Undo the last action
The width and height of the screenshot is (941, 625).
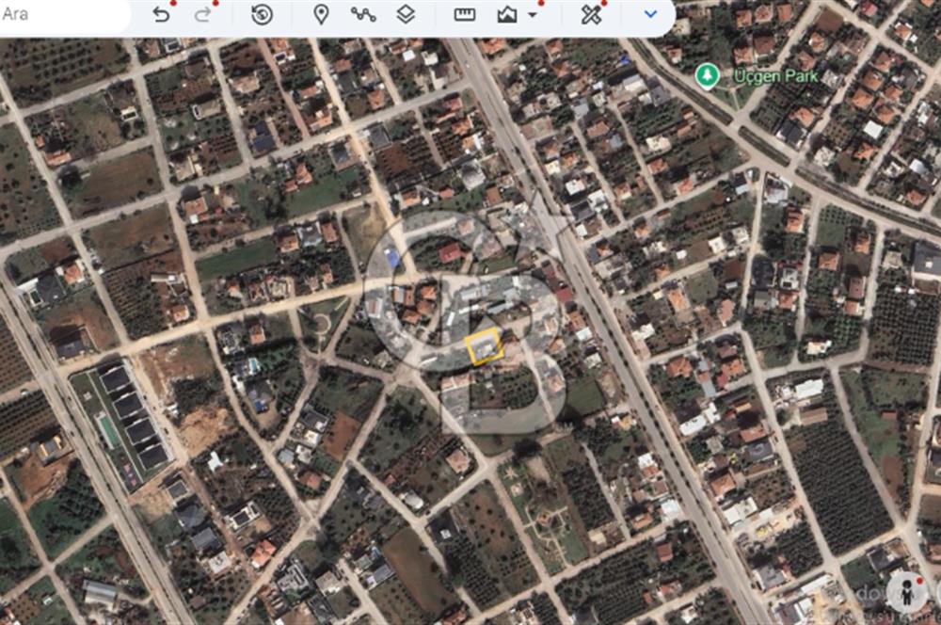point(162,15)
